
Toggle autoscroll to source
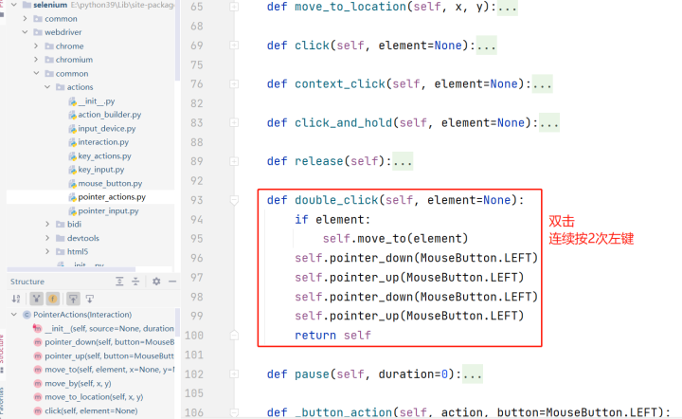click(73, 299)
